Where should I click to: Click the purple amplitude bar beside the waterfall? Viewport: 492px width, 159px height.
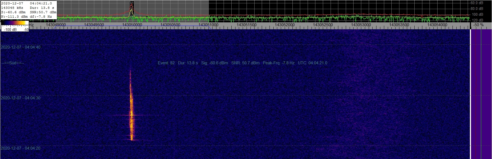coord(481,94)
